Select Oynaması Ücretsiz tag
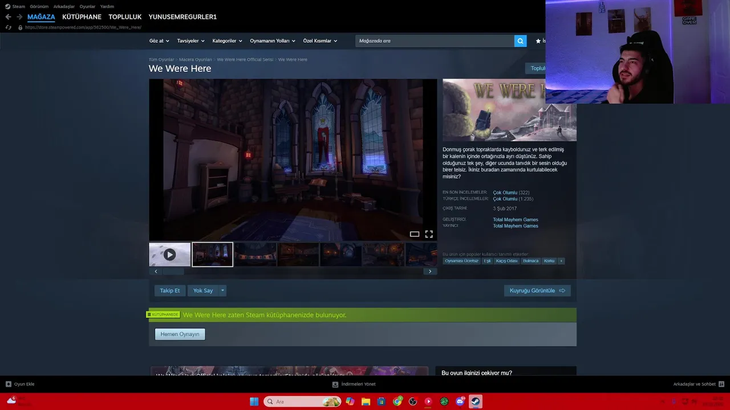The image size is (730, 410). pos(461,261)
